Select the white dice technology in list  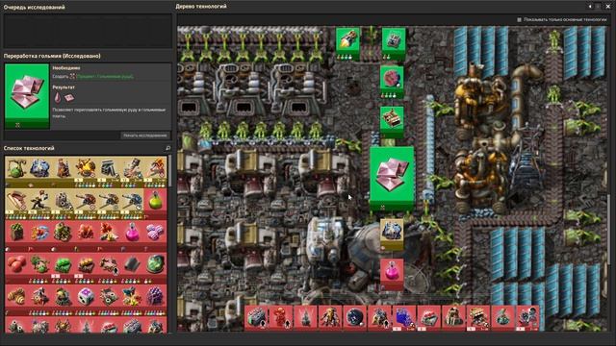tap(86, 299)
